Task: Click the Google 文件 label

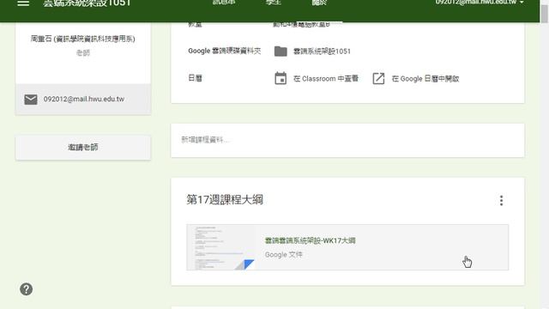Action: [284, 255]
